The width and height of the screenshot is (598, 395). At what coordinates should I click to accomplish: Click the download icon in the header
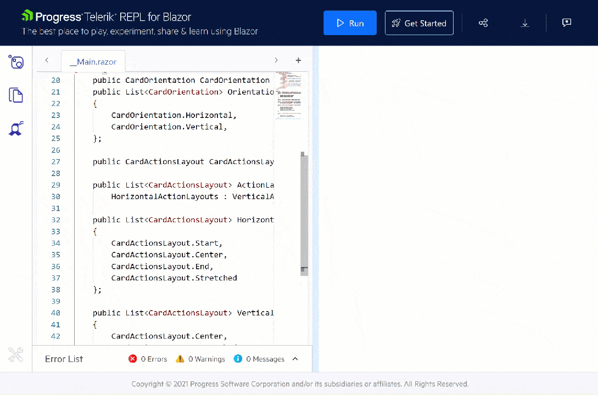525,23
